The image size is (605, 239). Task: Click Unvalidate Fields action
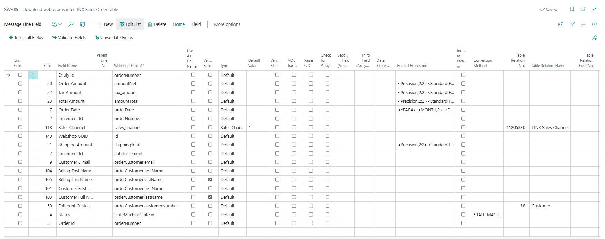[114, 38]
